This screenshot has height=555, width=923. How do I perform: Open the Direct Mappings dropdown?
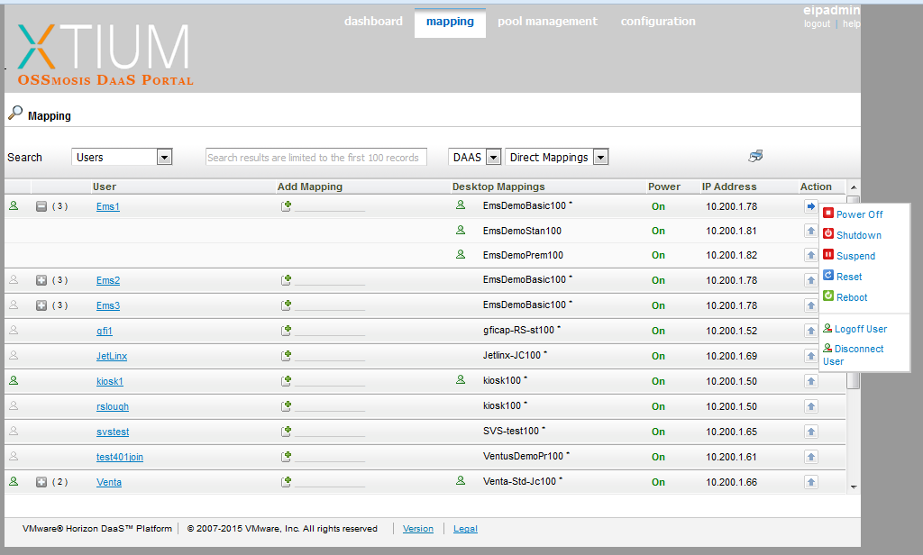pos(600,158)
